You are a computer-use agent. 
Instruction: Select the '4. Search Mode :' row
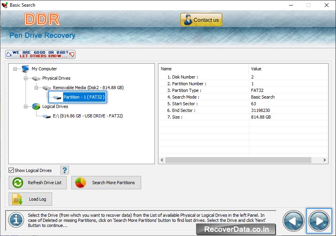243,97
